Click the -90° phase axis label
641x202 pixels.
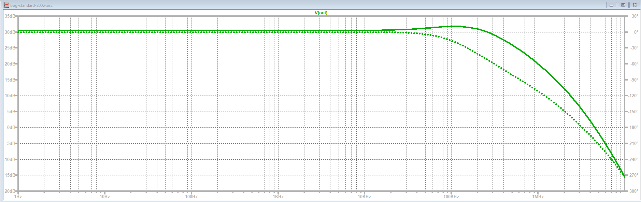(x=634, y=80)
